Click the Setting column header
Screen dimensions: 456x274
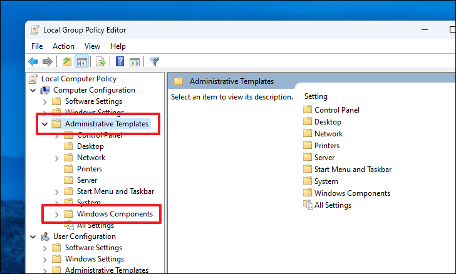point(316,96)
